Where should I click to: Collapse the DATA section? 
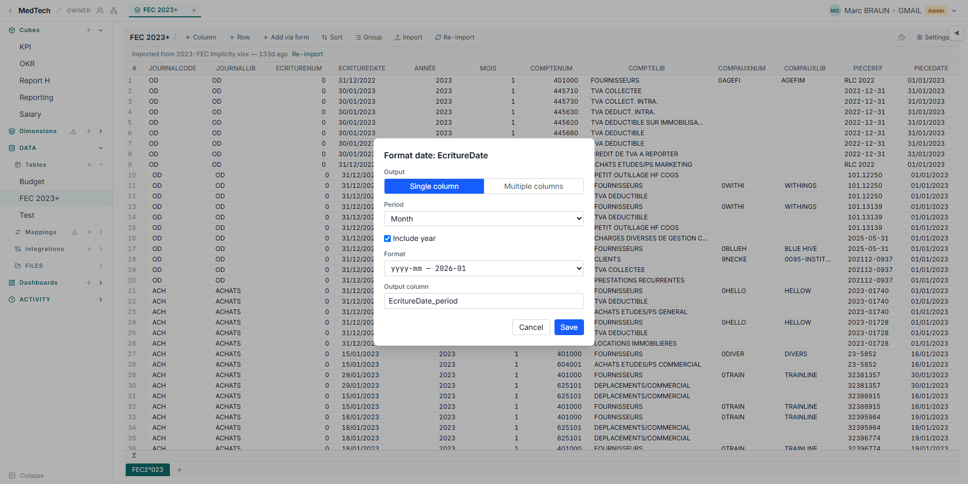[101, 148]
